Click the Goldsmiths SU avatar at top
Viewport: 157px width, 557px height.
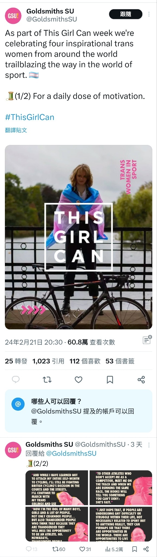13,16
